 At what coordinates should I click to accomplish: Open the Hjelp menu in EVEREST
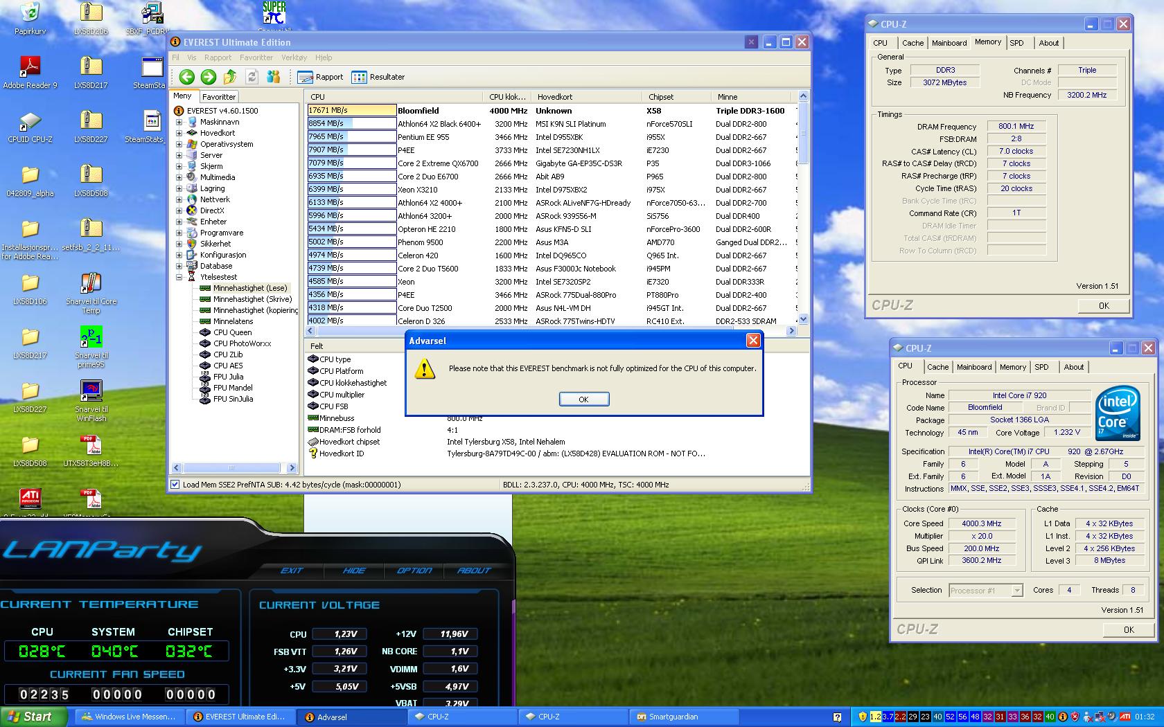pyautogui.click(x=324, y=57)
